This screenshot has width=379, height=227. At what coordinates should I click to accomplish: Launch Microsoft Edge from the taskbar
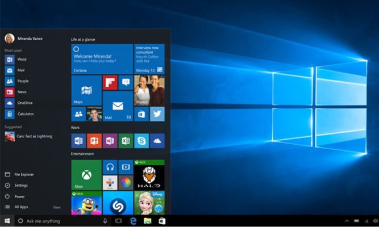pos(133,220)
